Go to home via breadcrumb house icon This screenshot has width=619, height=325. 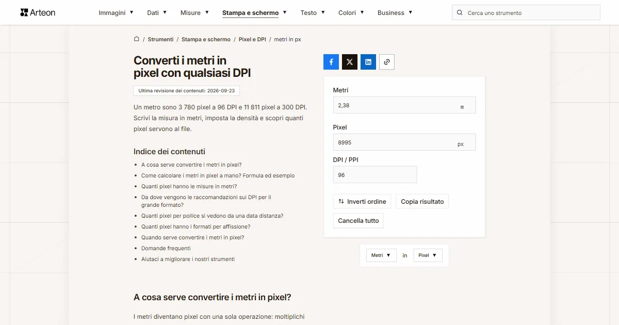[137, 39]
